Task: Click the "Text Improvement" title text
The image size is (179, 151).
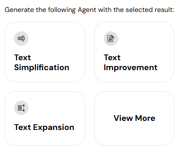Action: click(131, 62)
